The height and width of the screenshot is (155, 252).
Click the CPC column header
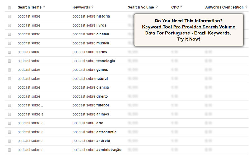(x=175, y=7)
